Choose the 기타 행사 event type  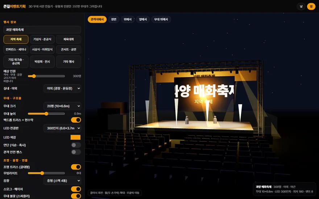tap(69, 62)
